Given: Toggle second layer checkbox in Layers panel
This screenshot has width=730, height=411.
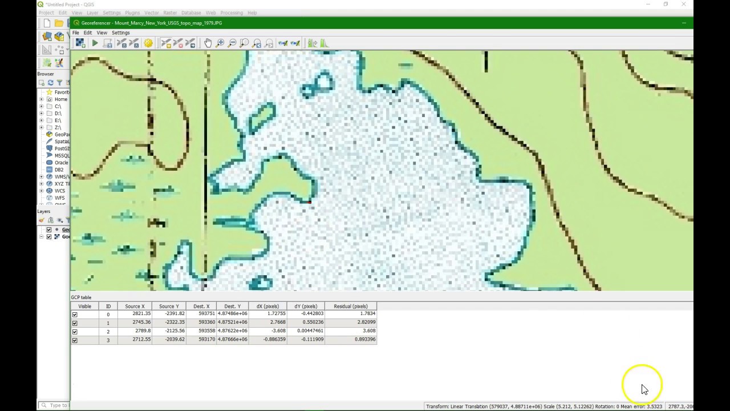Looking at the screenshot, I should pyautogui.click(x=48, y=236).
